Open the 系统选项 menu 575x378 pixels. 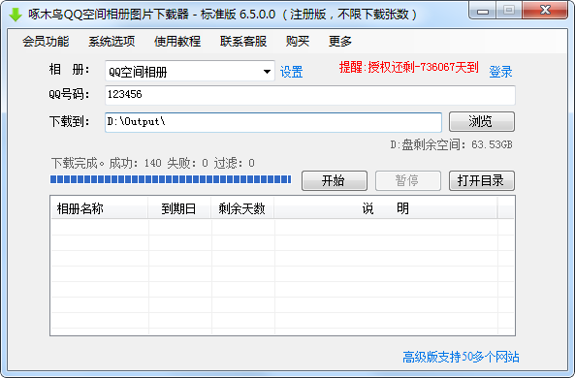(x=112, y=41)
